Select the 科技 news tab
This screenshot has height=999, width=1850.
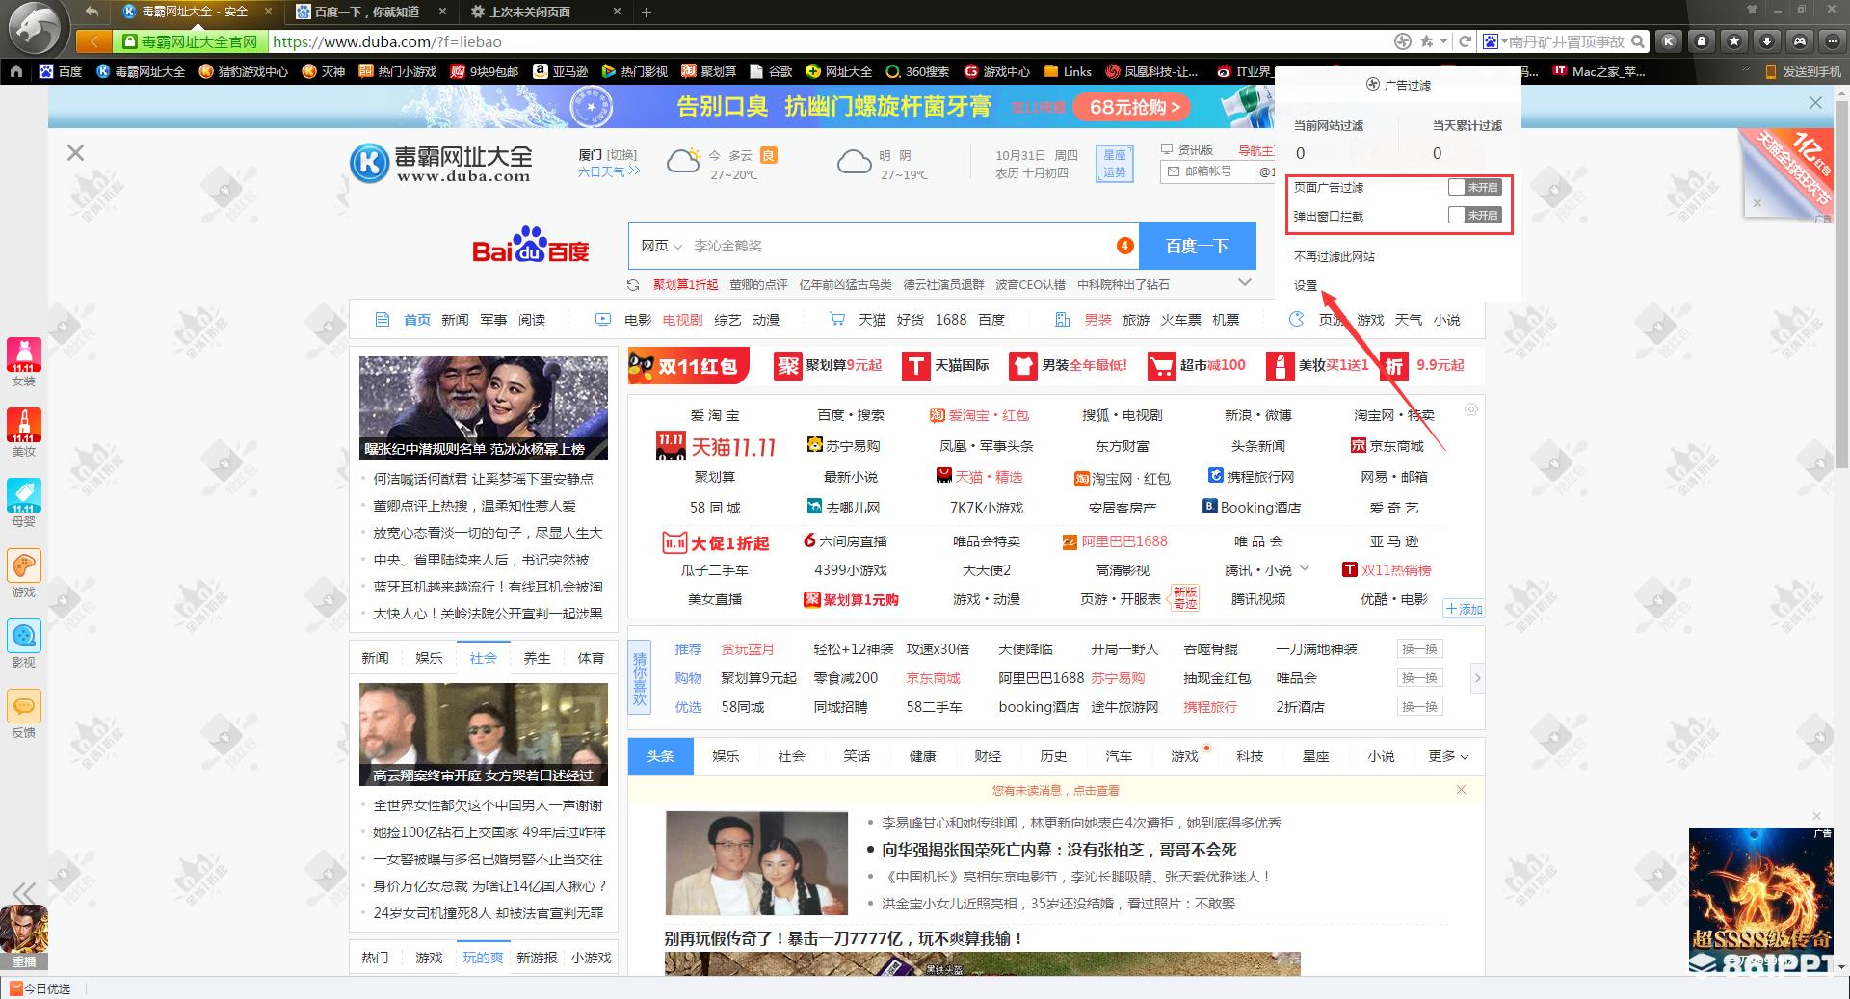(1250, 756)
